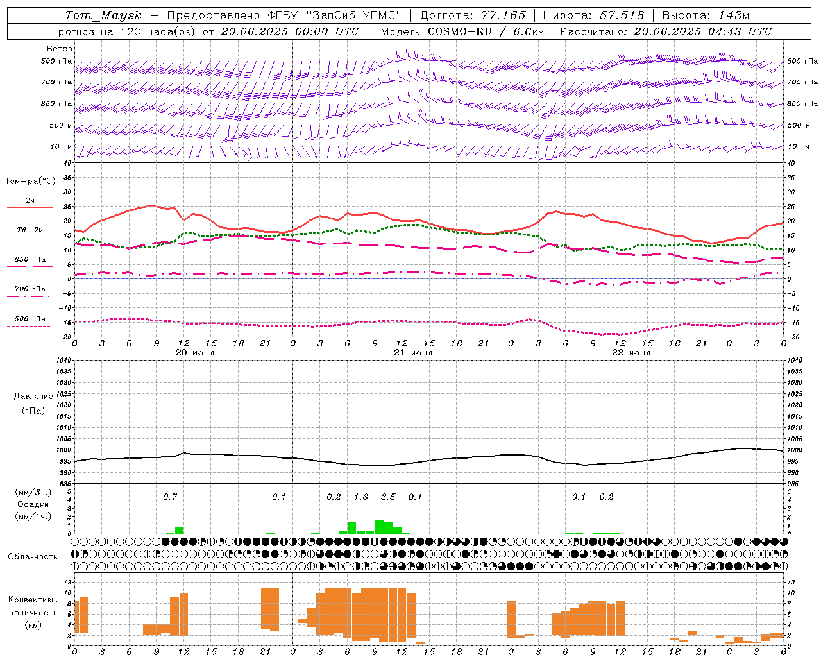Select the Td 2м legend entry

[30, 230]
